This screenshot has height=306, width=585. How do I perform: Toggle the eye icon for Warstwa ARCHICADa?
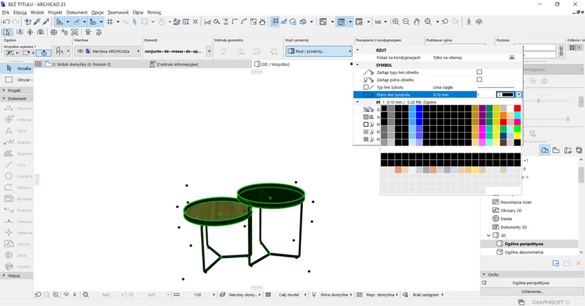click(x=81, y=51)
